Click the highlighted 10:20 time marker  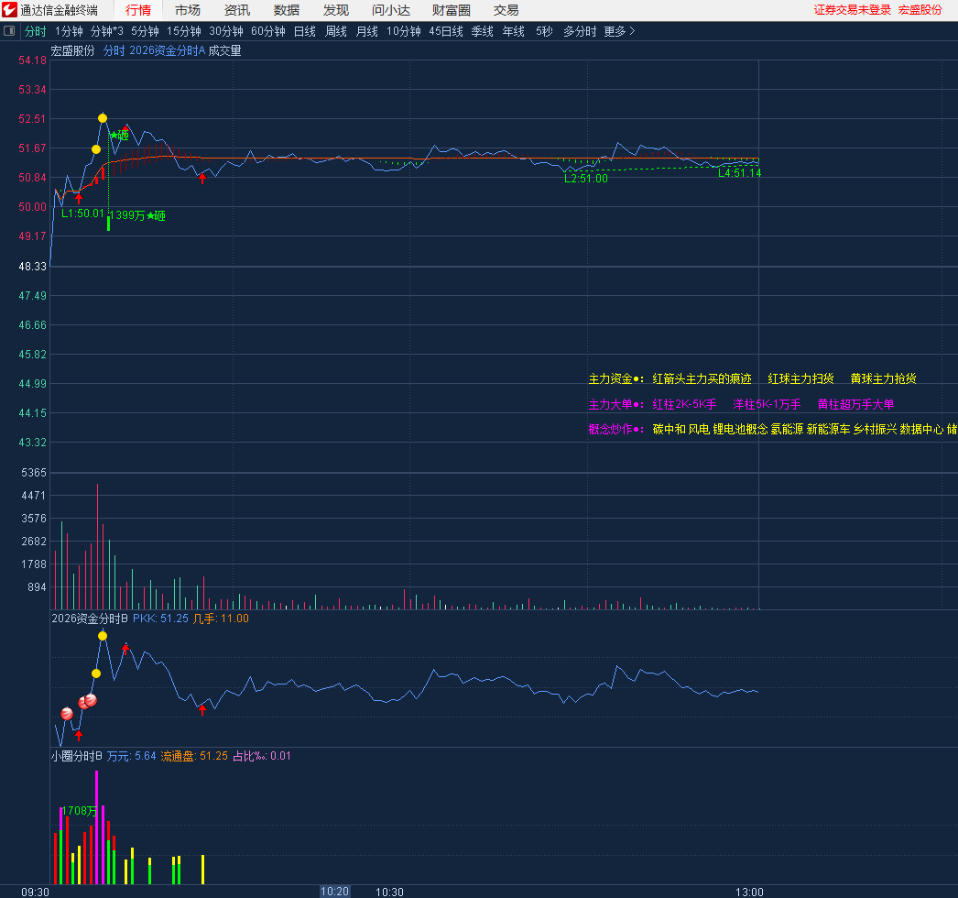click(x=334, y=891)
